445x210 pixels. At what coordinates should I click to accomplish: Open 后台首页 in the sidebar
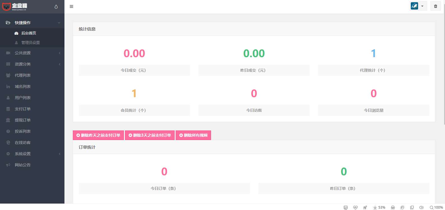pyautogui.click(x=29, y=33)
